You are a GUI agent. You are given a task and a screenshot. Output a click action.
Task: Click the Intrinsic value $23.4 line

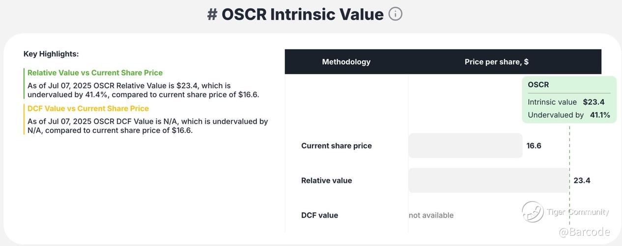tap(566, 102)
